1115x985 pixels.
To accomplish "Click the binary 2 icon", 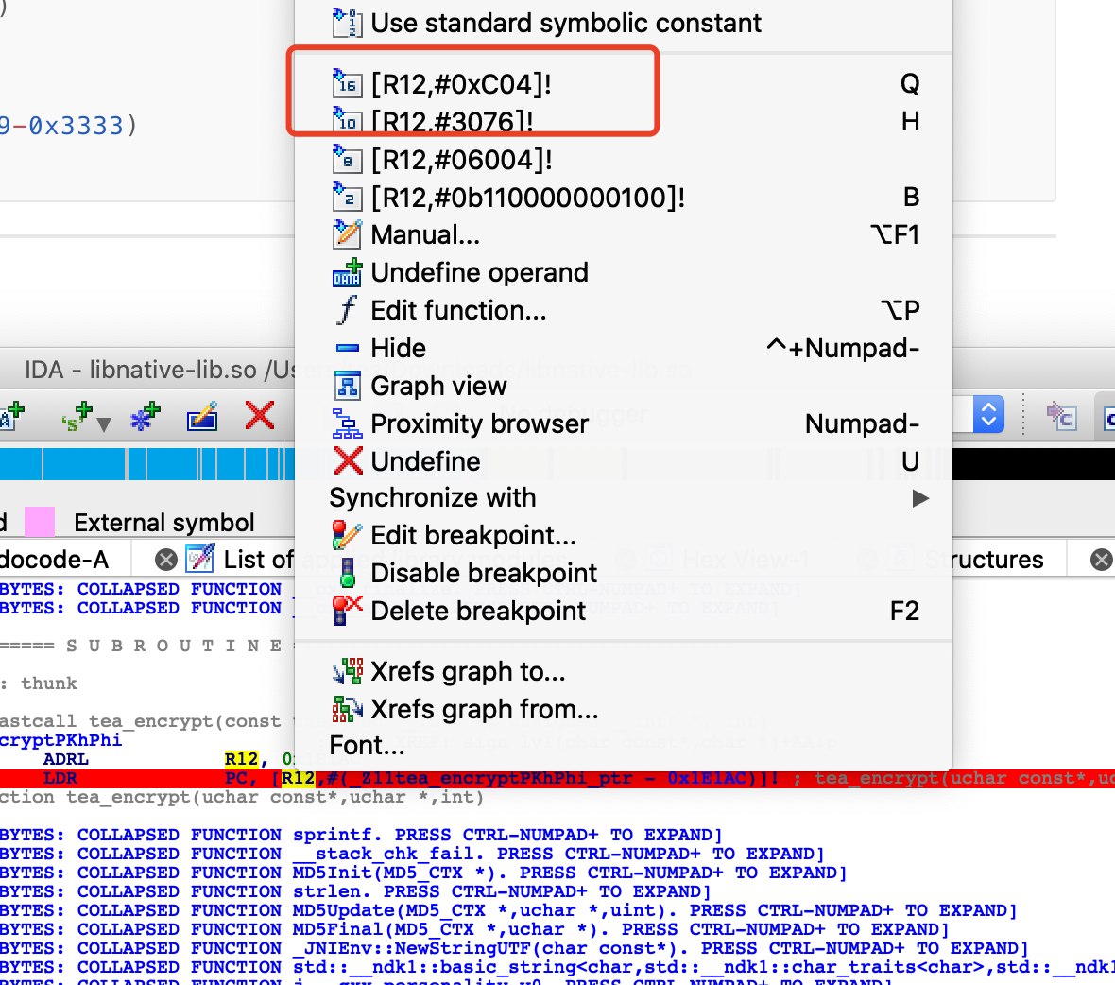I will [348, 197].
